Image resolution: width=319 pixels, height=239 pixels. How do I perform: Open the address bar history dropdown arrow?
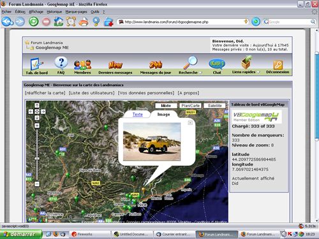246,22
